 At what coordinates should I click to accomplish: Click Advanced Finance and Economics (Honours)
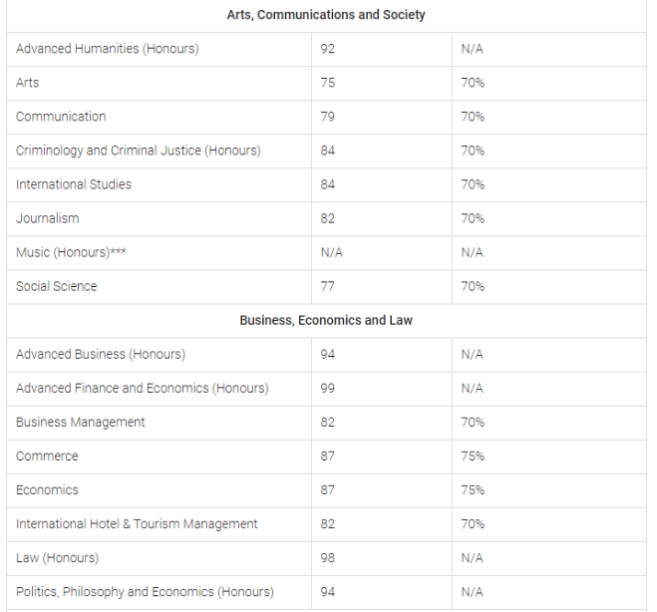[x=142, y=388]
